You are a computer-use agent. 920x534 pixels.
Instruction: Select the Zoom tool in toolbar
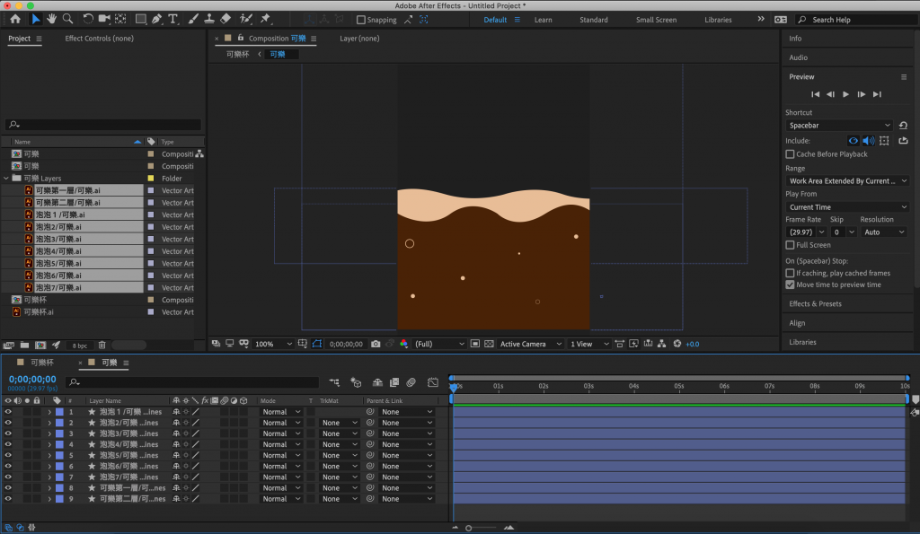tap(67, 19)
